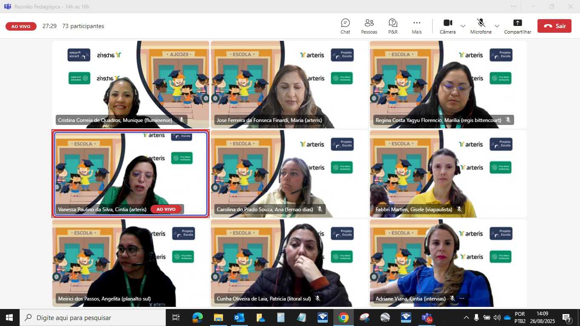This screenshot has height=326, width=580.
Task: Show hidden system tray icons chevron
Action: tap(466, 317)
